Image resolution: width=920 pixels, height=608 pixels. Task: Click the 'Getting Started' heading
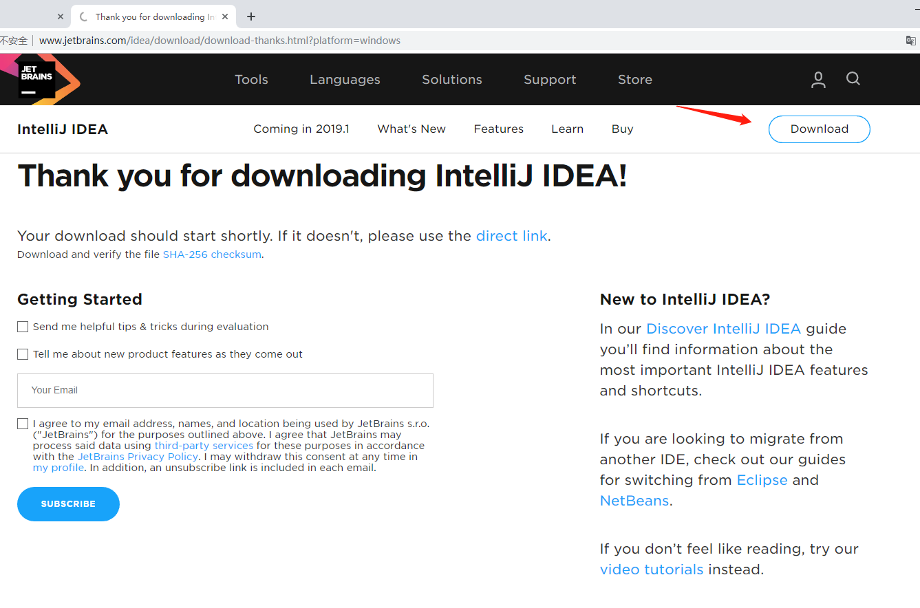pyautogui.click(x=80, y=299)
